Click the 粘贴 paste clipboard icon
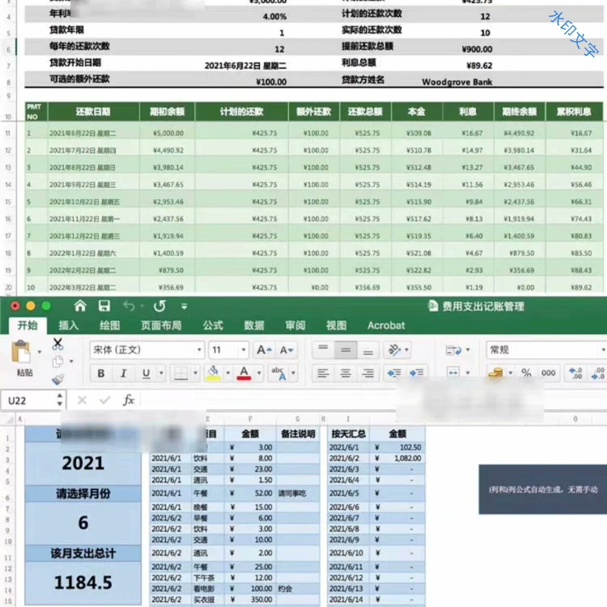 pos(22,352)
